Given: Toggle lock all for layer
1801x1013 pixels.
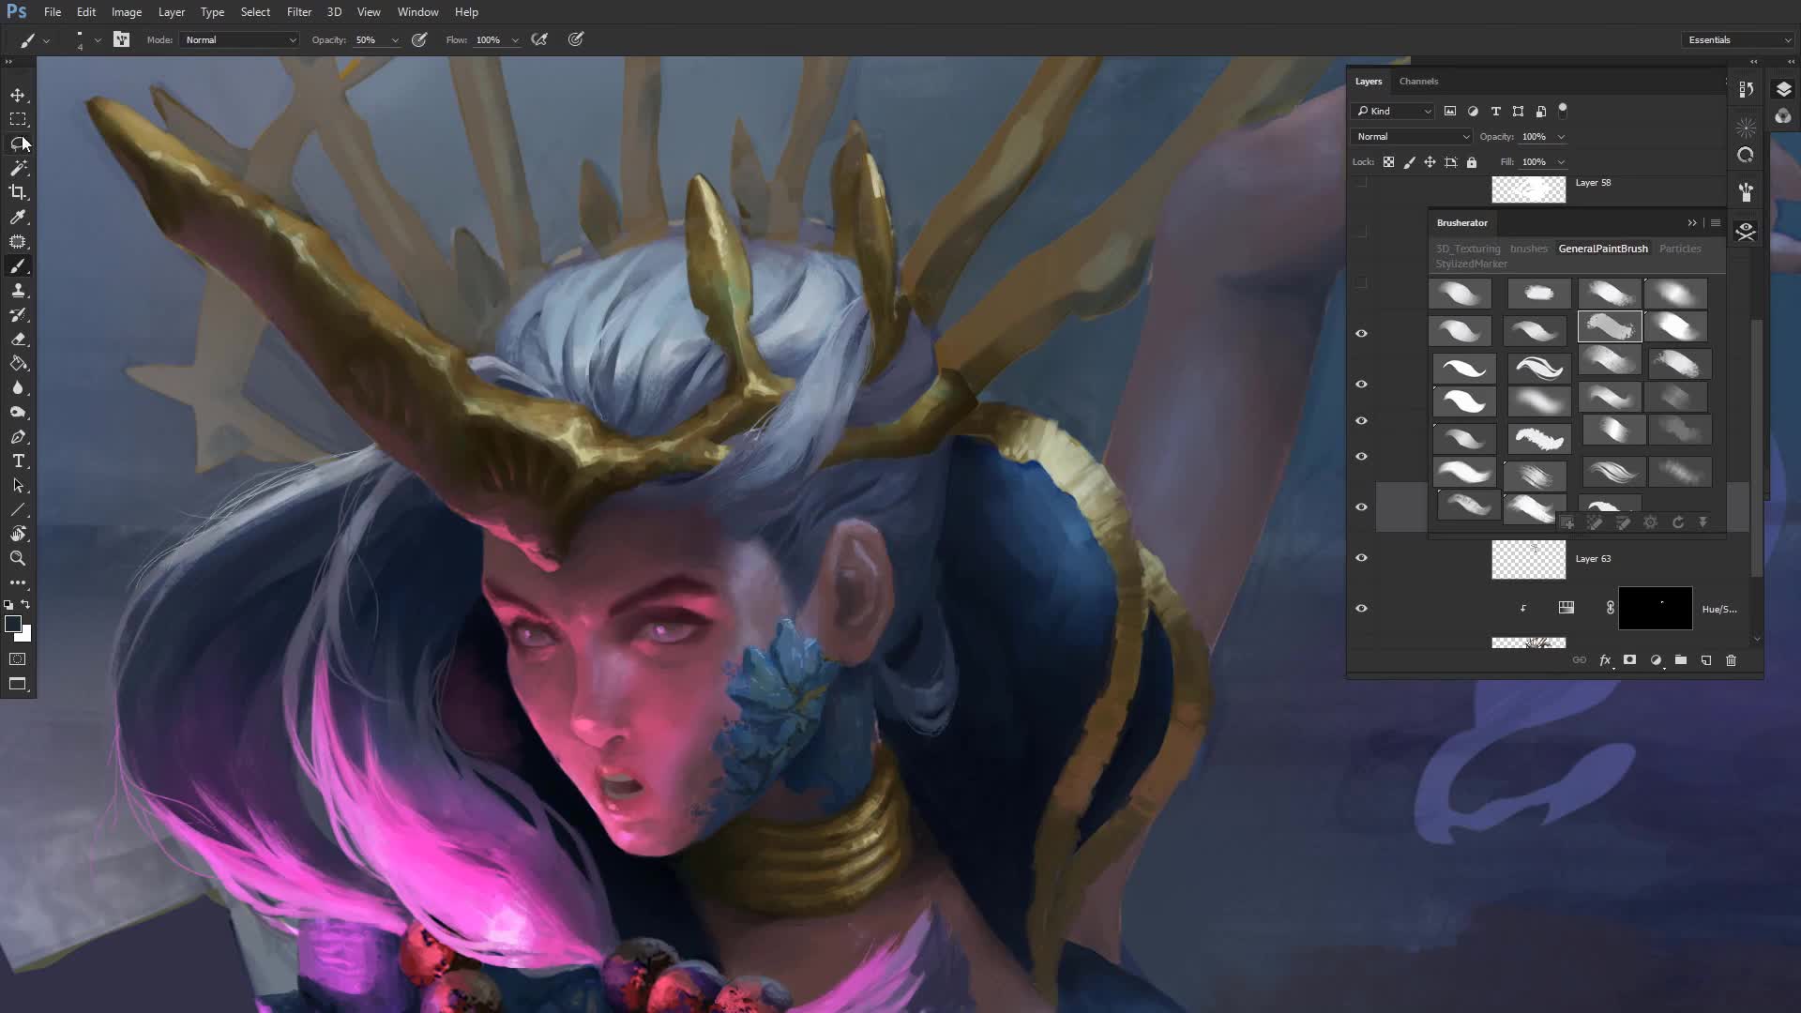Looking at the screenshot, I should tap(1472, 162).
